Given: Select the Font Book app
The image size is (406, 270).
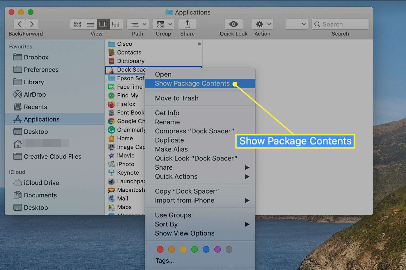Looking at the screenshot, I should click(x=125, y=113).
